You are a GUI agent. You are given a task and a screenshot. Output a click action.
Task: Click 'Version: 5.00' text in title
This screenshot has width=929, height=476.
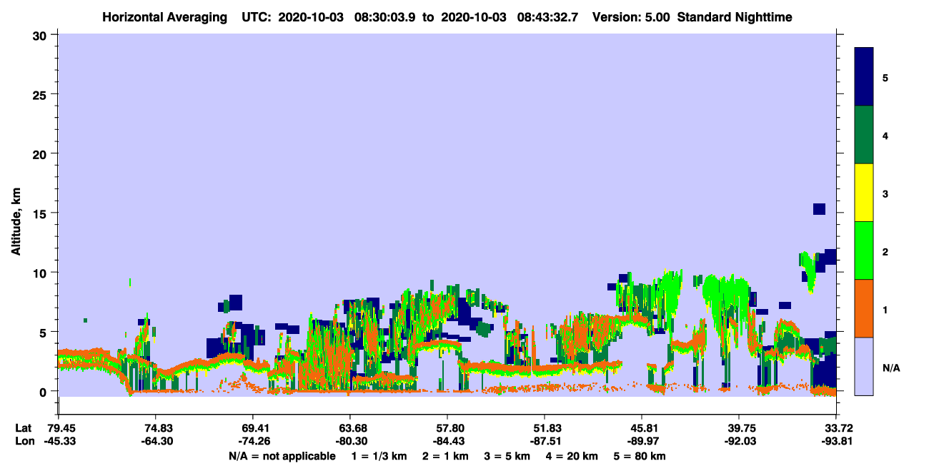click(x=631, y=17)
